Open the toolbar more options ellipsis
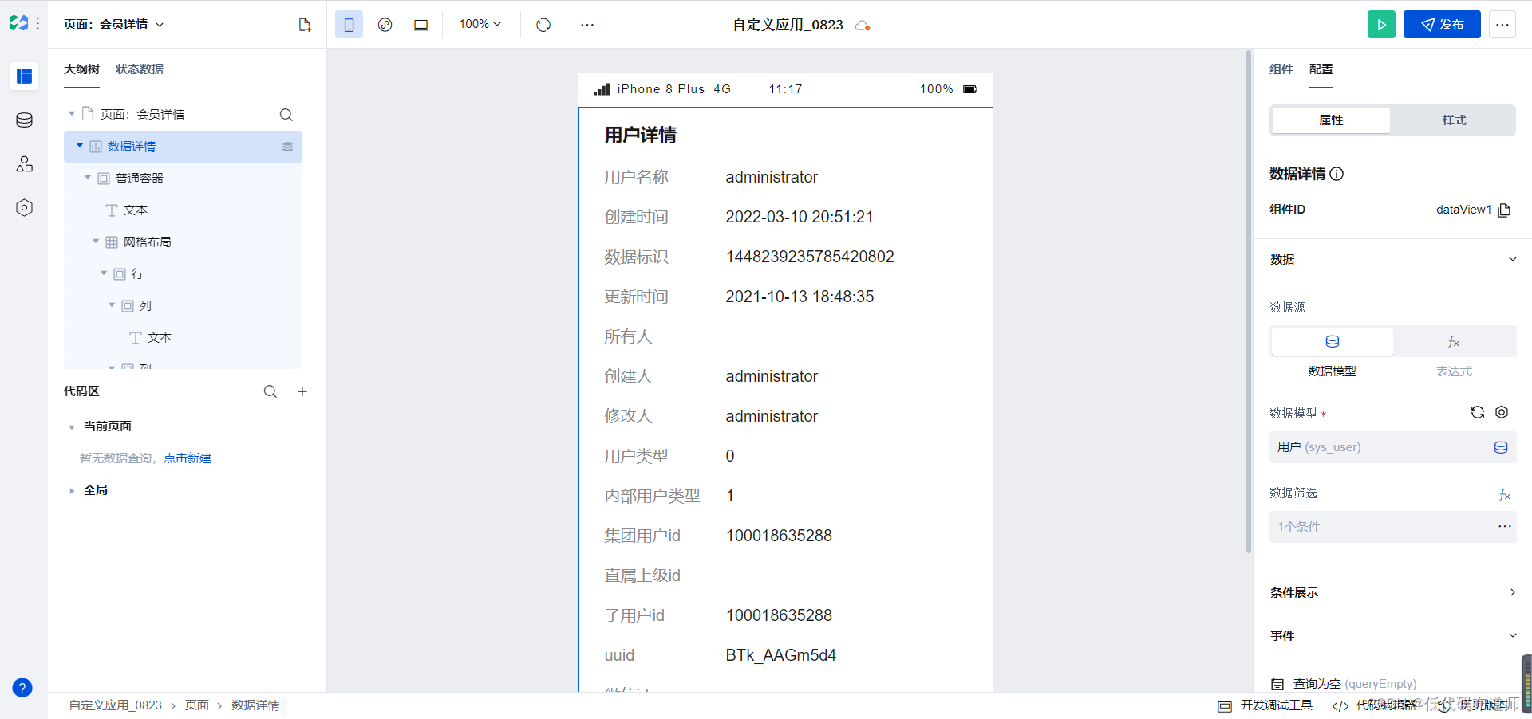 coord(587,25)
